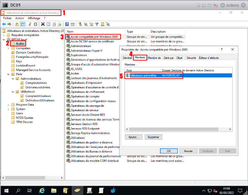
Task: Collapse the Utilisateurs OU under Paris
Action: (13, 91)
